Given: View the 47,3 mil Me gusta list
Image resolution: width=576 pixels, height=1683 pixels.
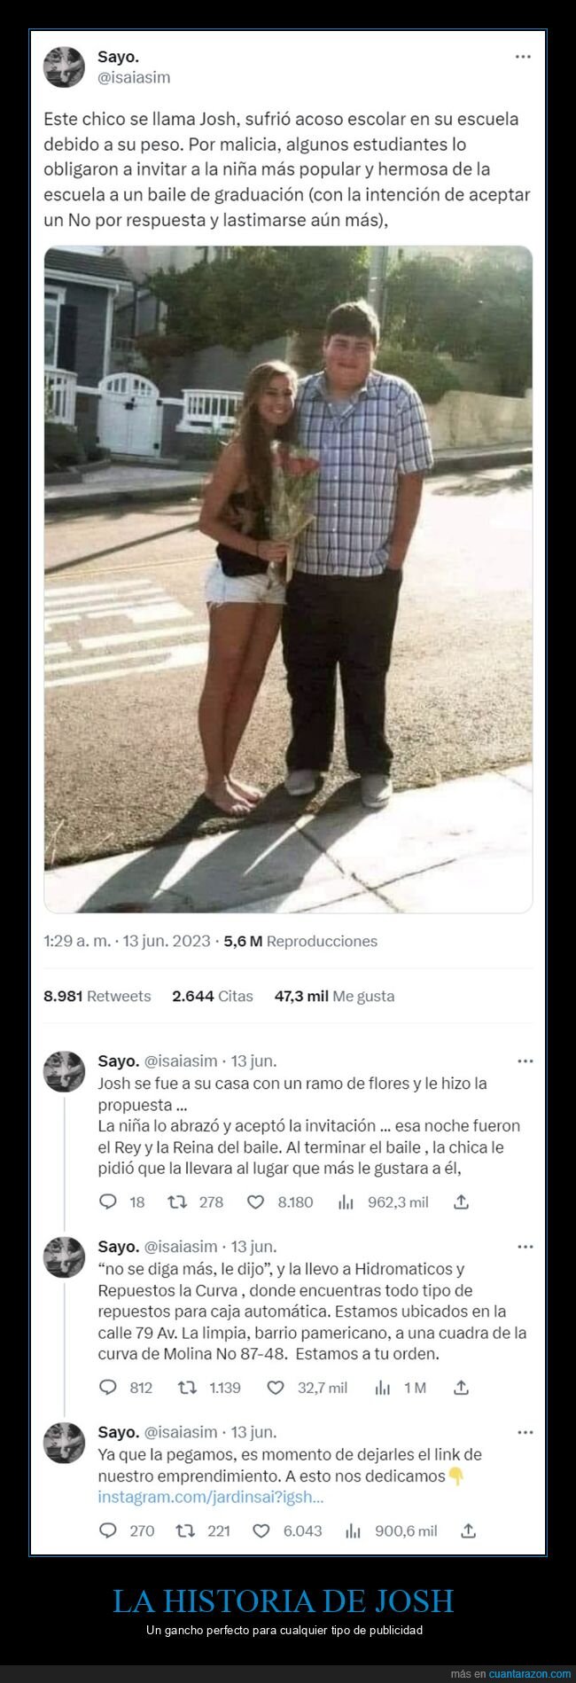Looking at the screenshot, I should point(334,996).
